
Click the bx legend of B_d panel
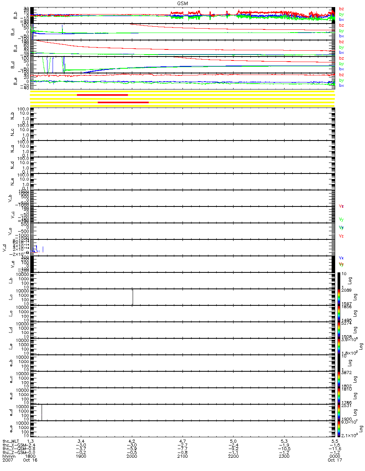pyautogui.click(x=341, y=69)
